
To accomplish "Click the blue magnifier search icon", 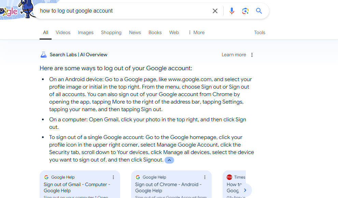I will pos(259,11).
